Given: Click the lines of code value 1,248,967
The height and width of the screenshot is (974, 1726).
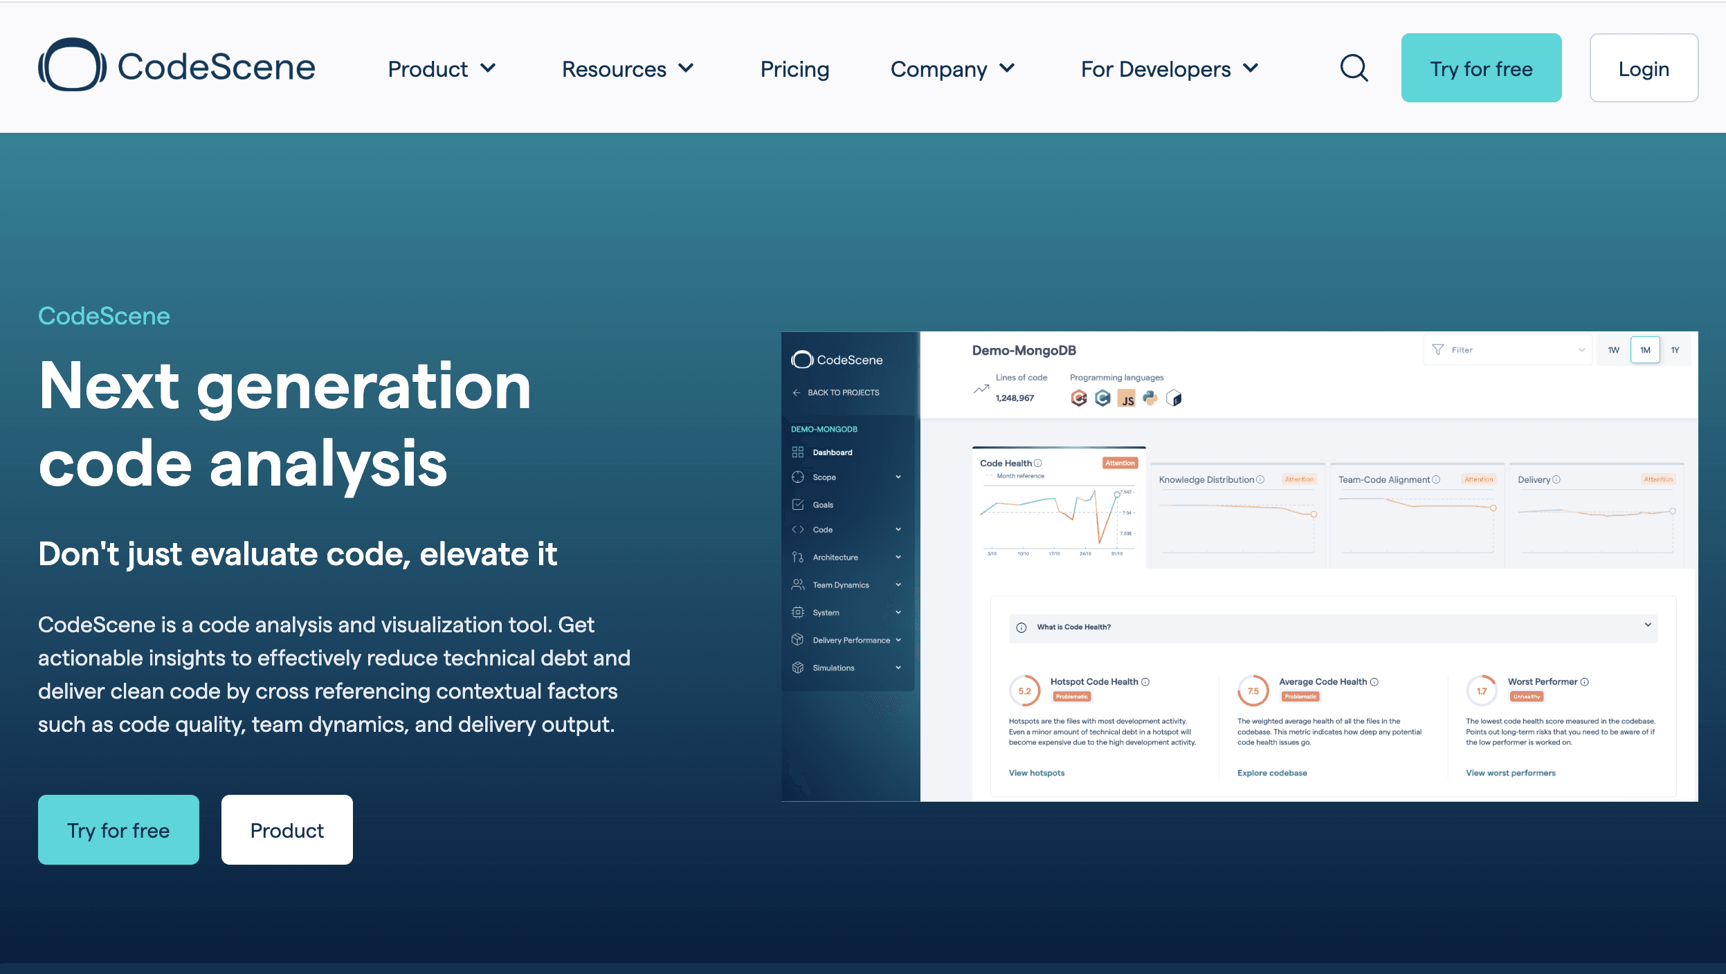Looking at the screenshot, I should 1015,398.
